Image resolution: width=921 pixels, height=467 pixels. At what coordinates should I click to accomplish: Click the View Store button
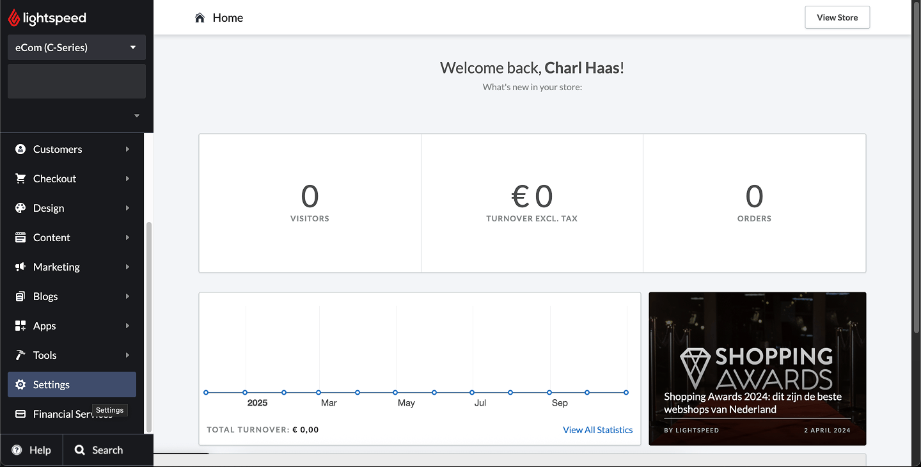click(837, 17)
